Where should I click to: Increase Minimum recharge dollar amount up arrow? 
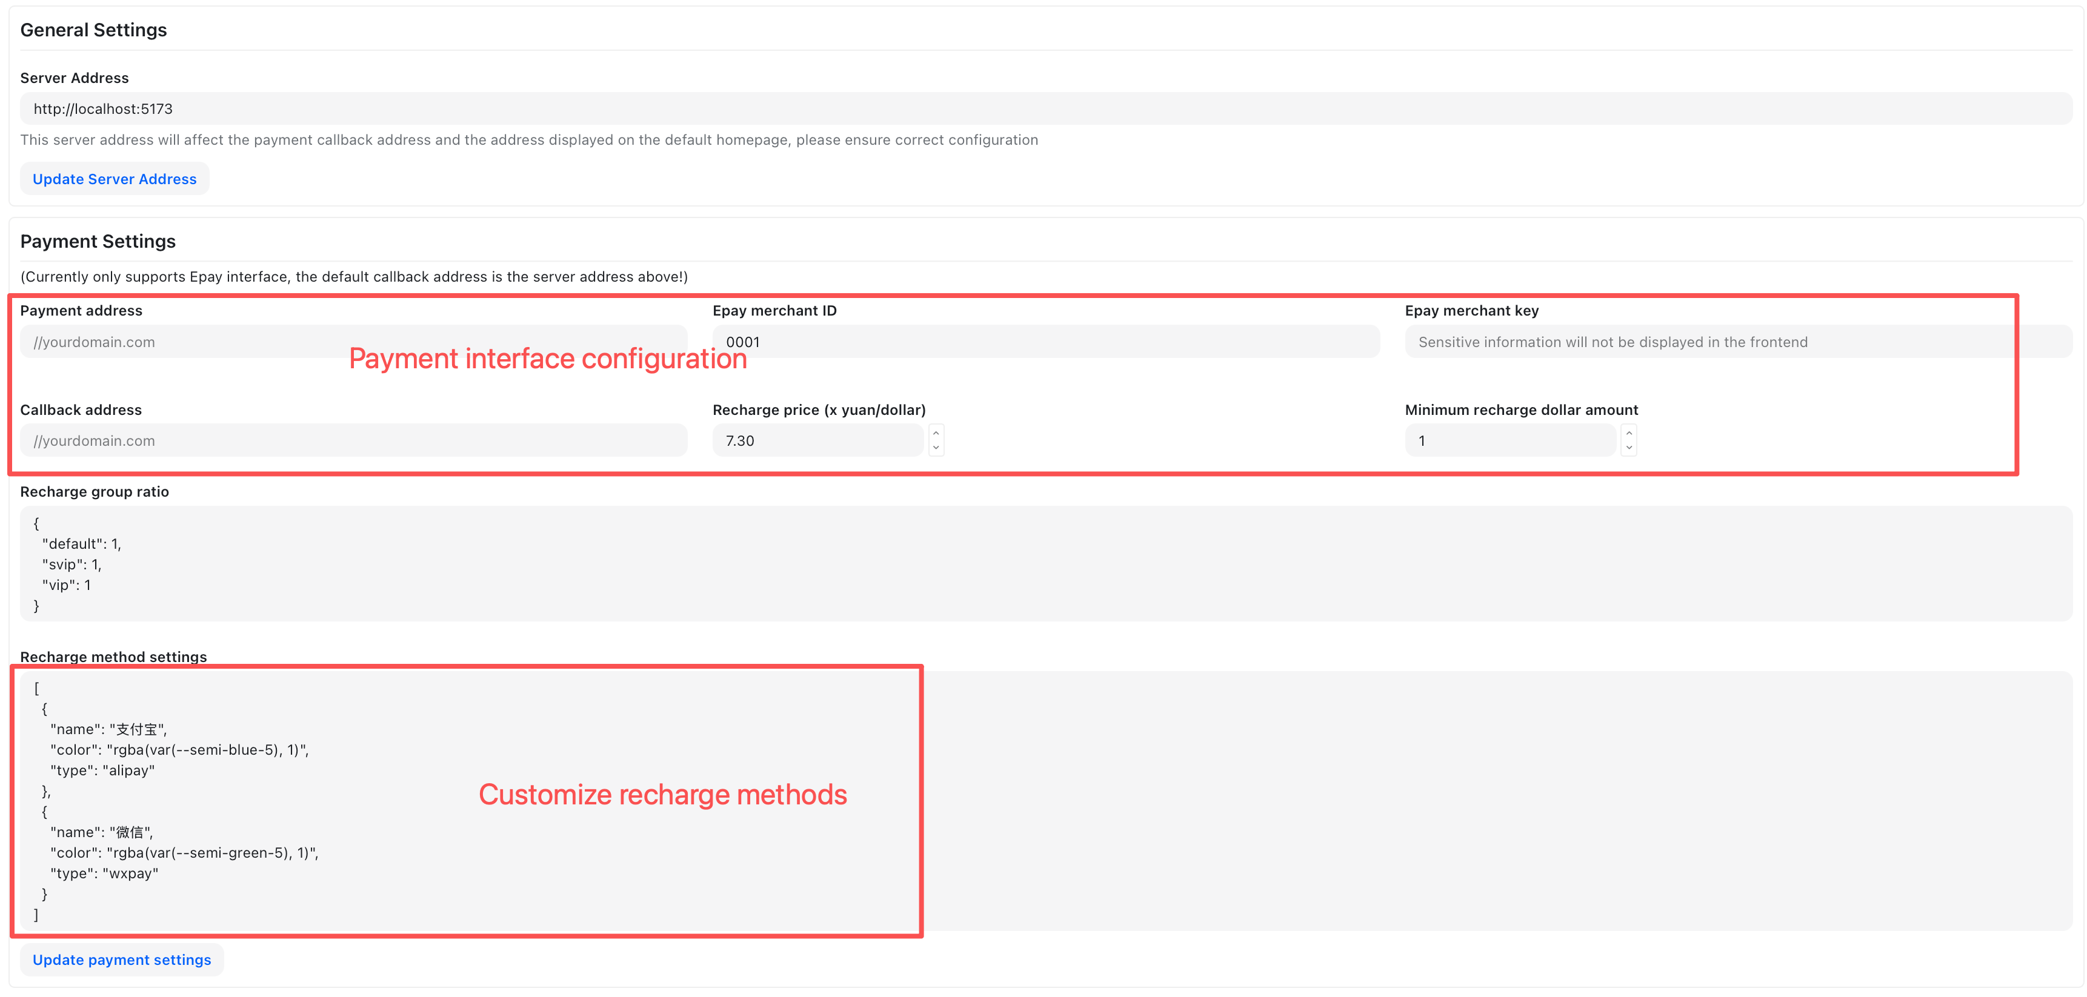coord(1628,433)
